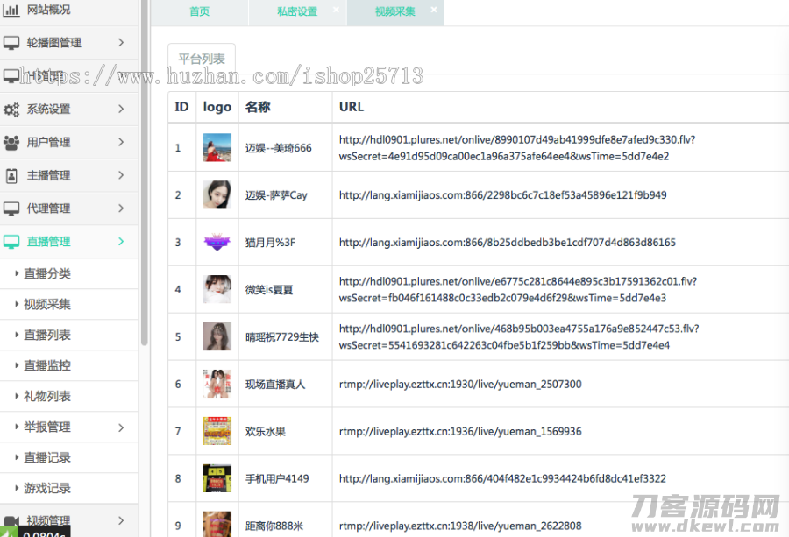The width and height of the screenshot is (789, 537).
Task: Click the monitor icon beside 轮播图管理
Action: (11, 43)
